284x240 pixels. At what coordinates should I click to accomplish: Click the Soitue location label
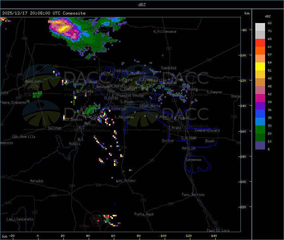click(x=168, y=141)
